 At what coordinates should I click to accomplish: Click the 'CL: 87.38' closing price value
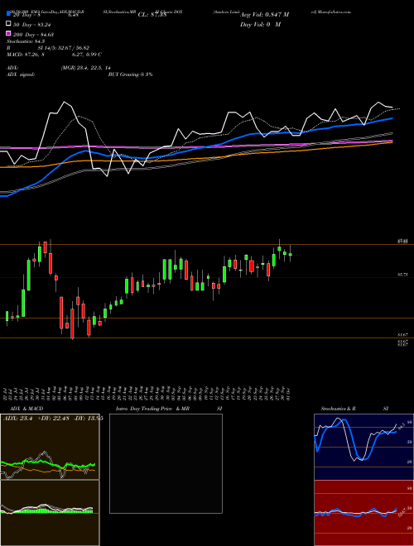[152, 15]
